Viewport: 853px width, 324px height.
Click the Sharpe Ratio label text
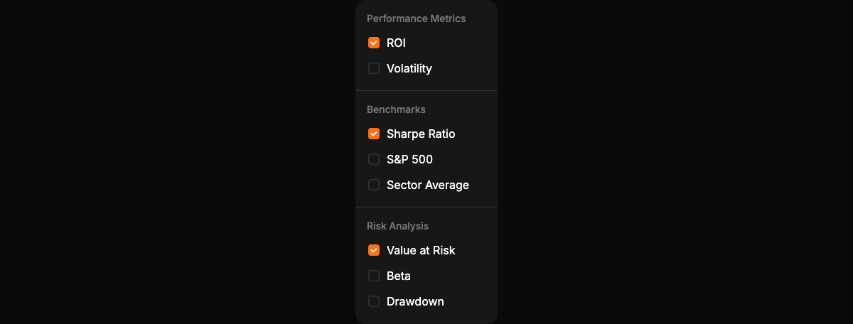[421, 134]
